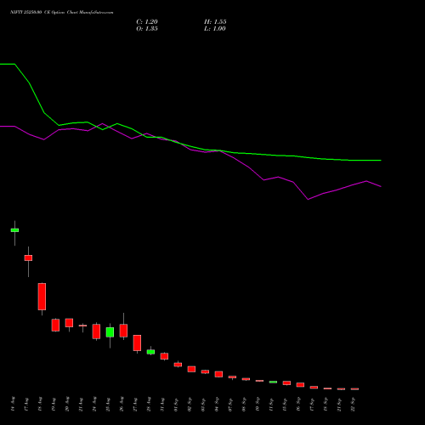Click the NIFTY CE Options chart title
425x425 pixels.
point(62,13)
